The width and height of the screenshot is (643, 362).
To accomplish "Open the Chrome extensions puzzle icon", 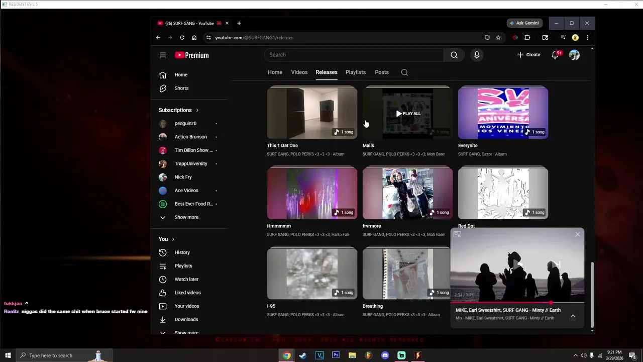I will tap(527, 38).
